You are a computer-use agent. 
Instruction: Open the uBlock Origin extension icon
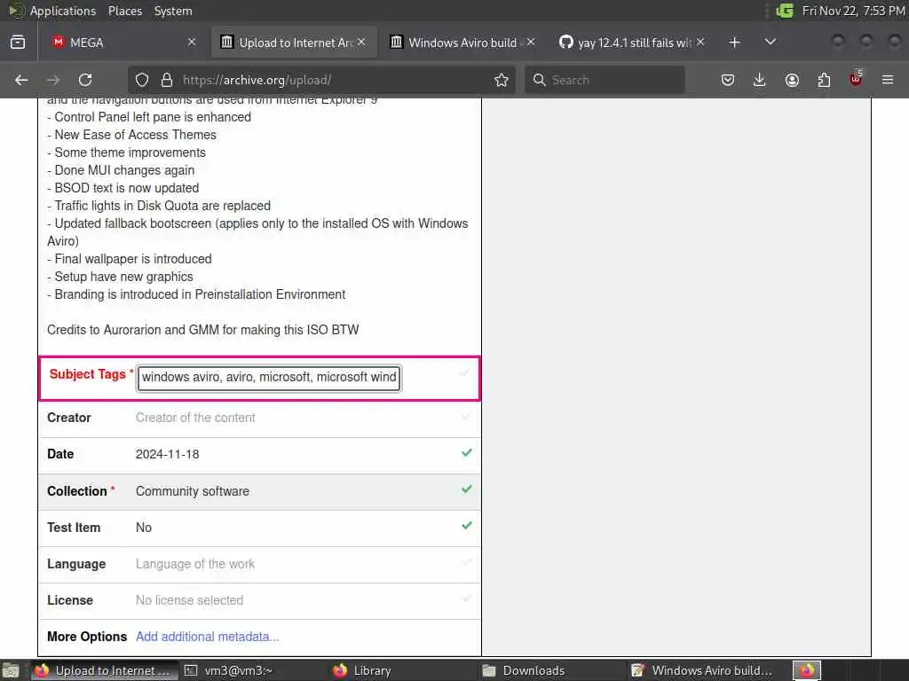click(856, 79)
